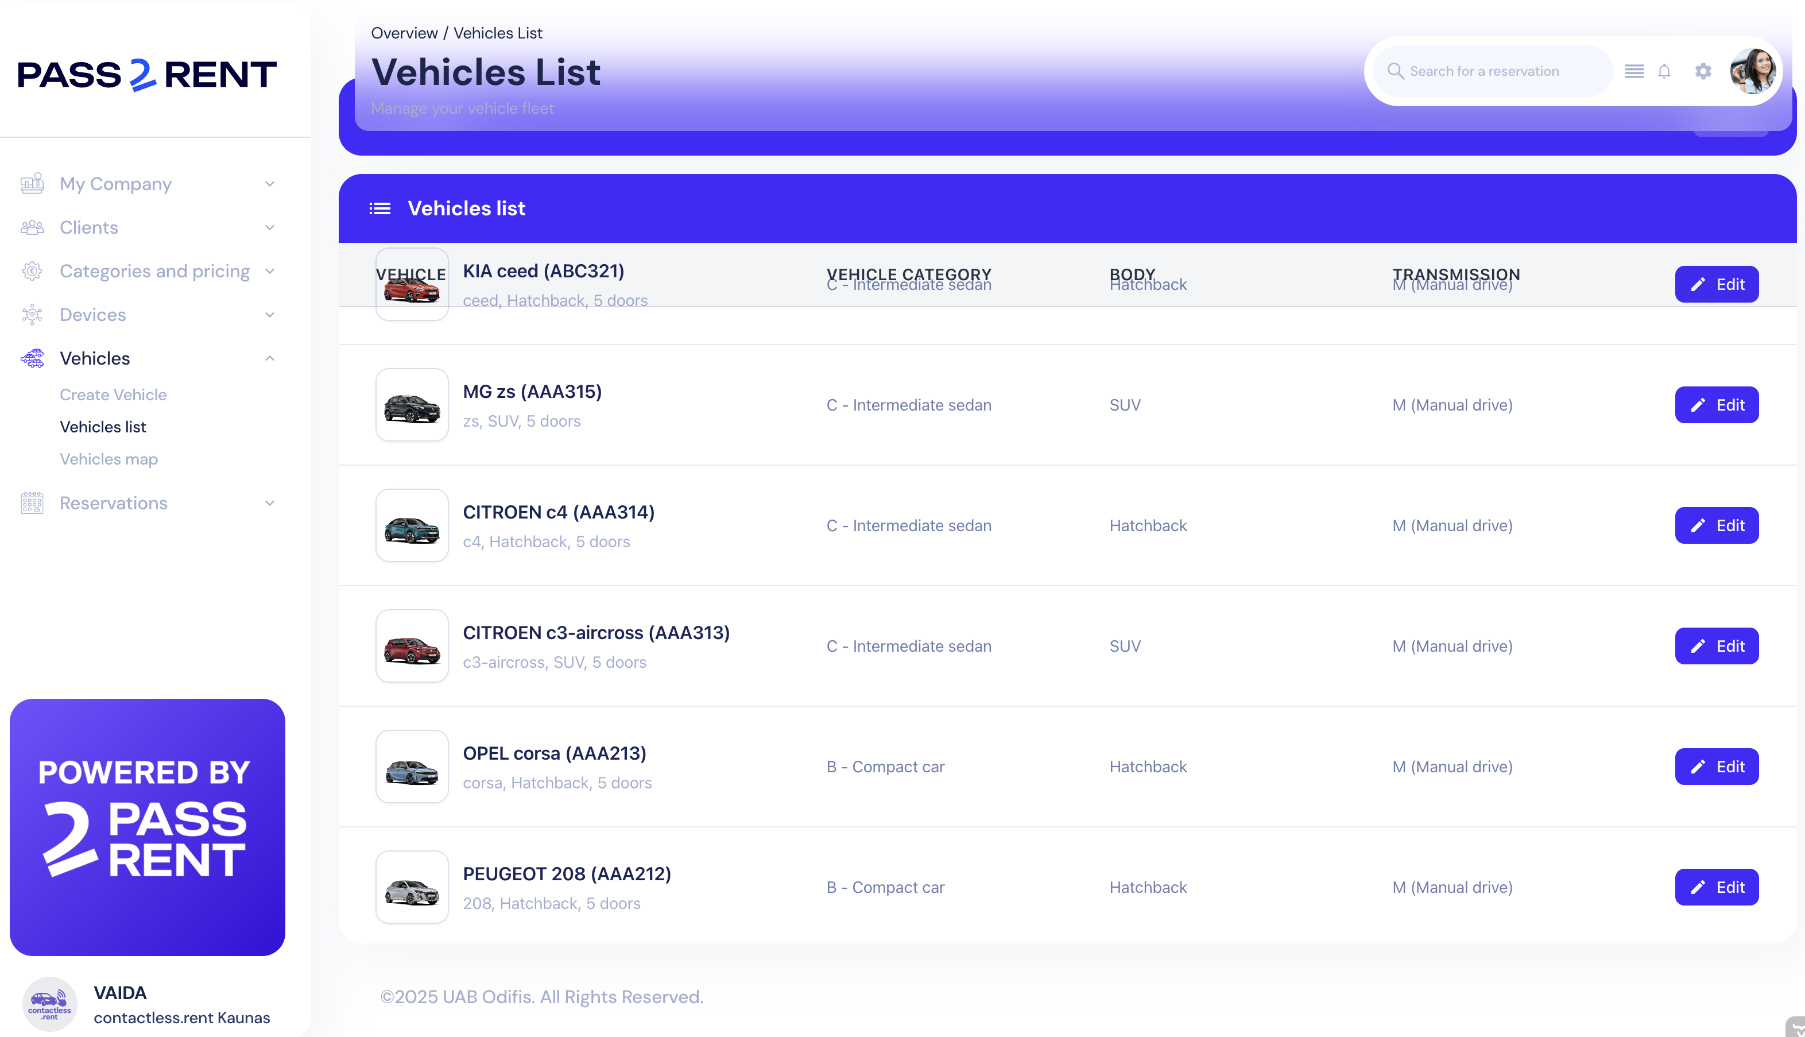Screen dimensions: 1805x1037
Task: Expand the Clients section chevron
Action: point(270,228)
